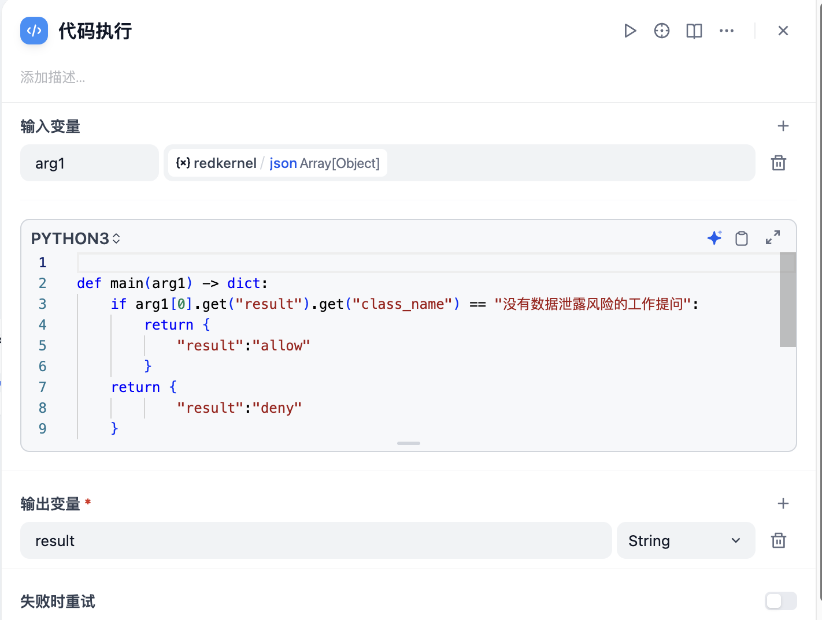Screen dimensions: 822x620
Task: Add a new input variable
Action: coord(783,126)
